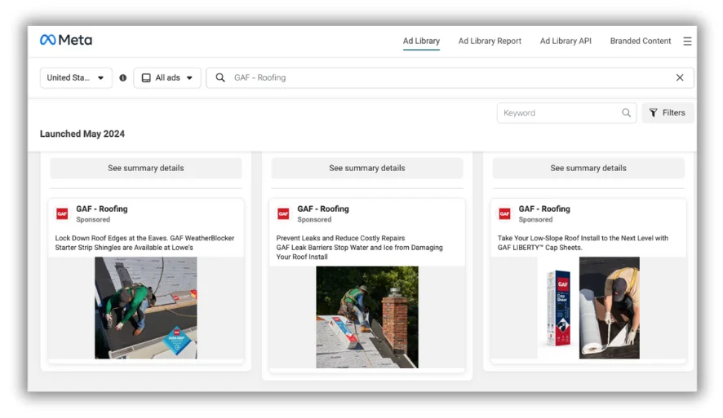This screenshot has width=723, height=418.
Task: Open the United States country dropdown
Action: point(76,77)
